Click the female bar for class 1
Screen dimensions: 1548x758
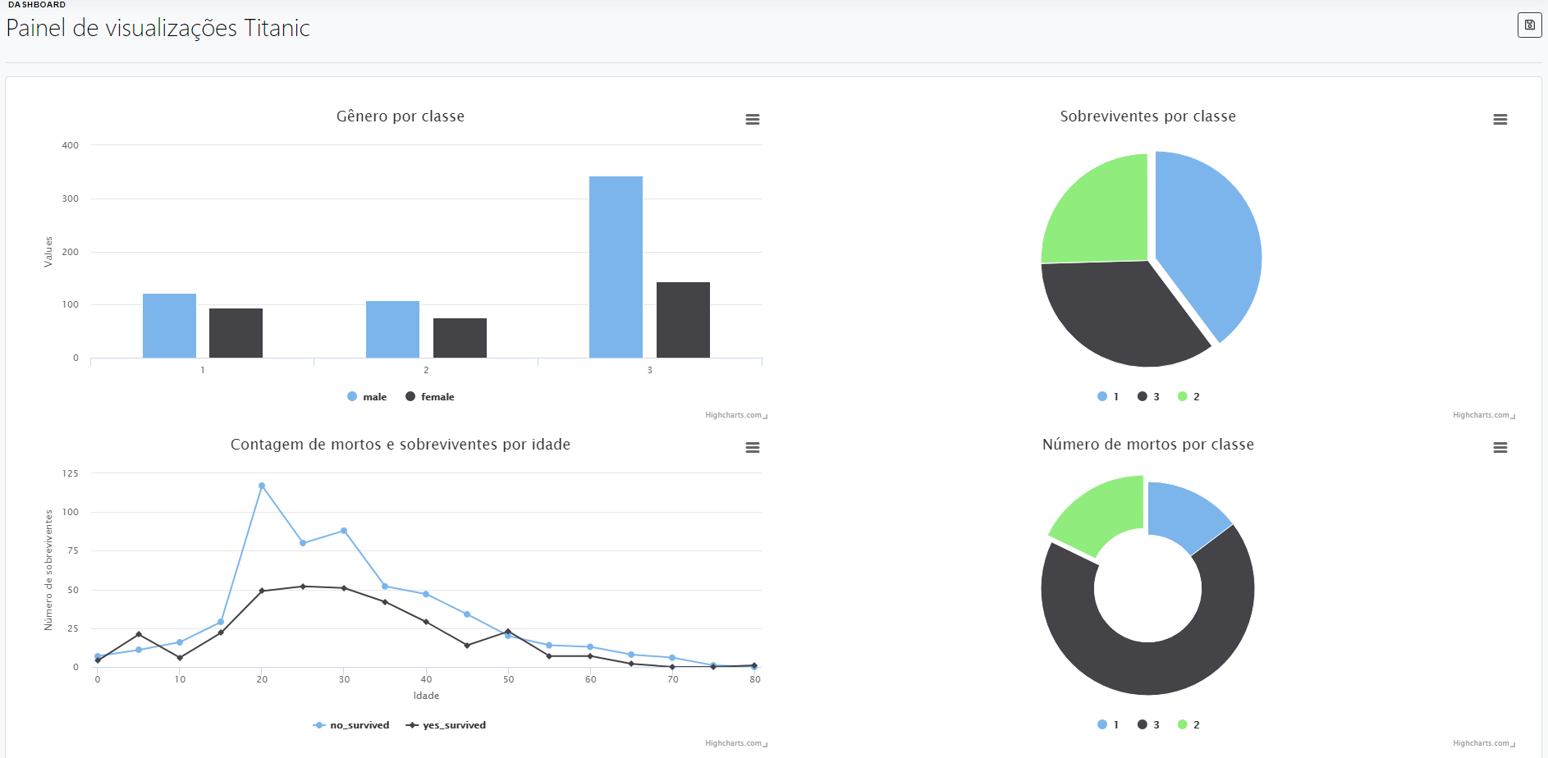click(x=236, y=333)
